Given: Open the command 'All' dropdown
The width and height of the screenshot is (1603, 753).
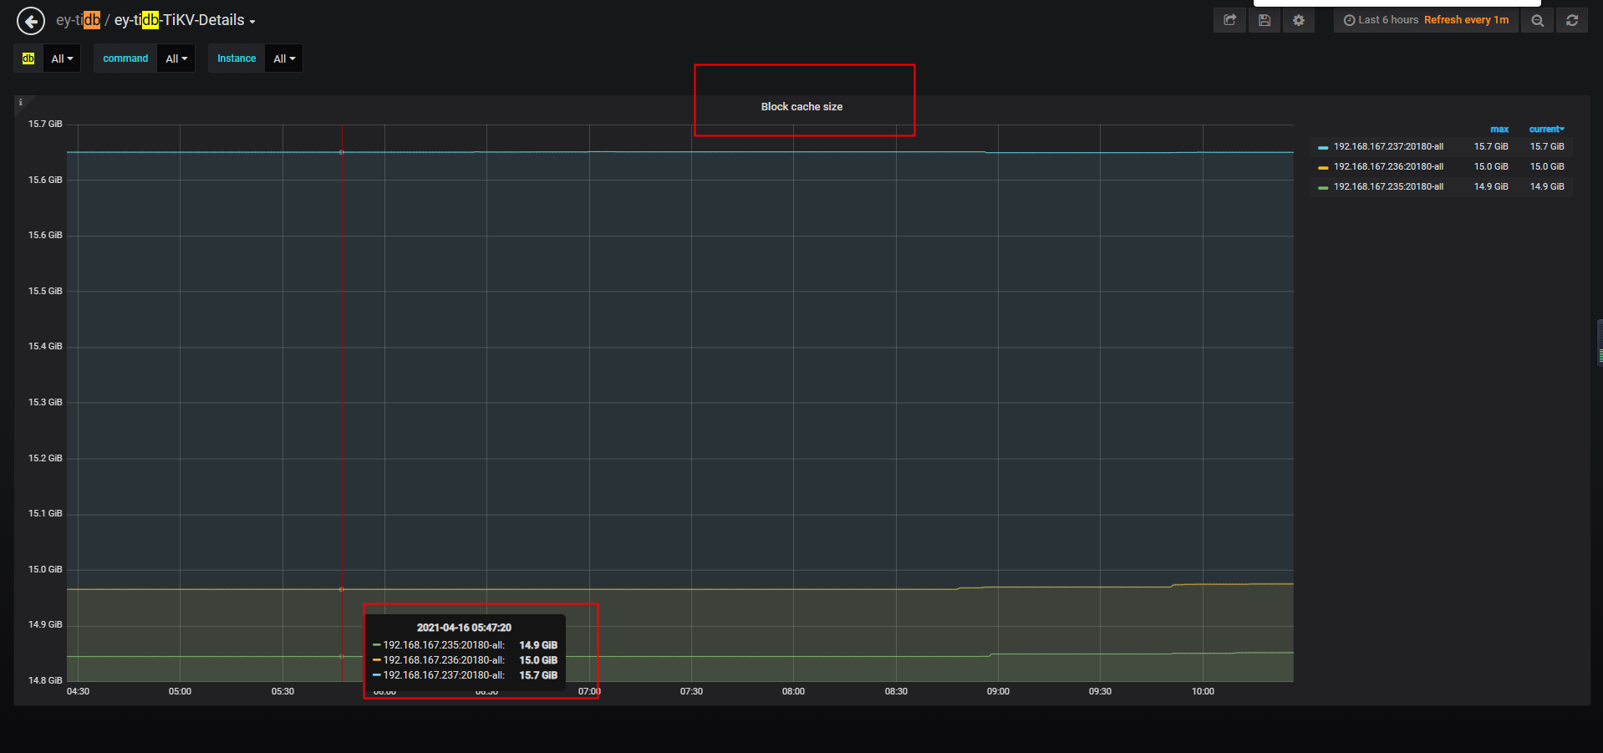Looking at the screenshot, I should pos(176,59).
